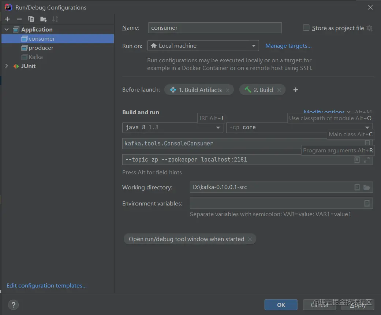Open the Manage targets link

(288, 46)
